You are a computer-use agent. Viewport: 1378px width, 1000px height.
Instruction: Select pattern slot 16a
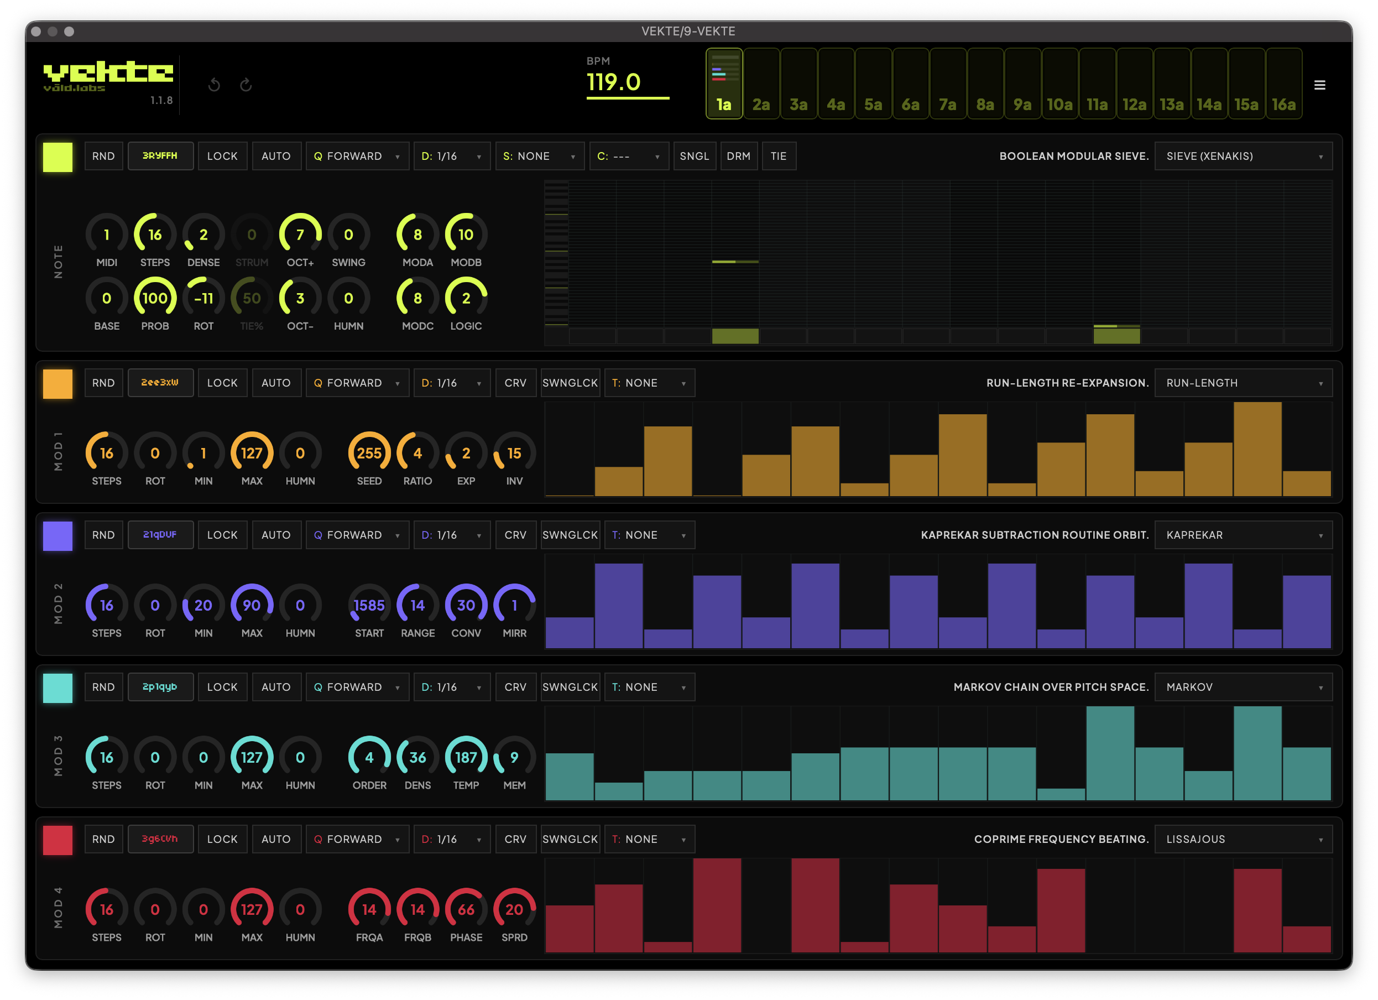click(1283, 84)
